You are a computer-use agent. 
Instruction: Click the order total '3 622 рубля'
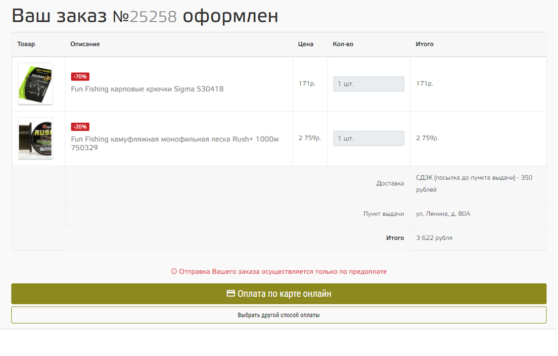coord(434,238)
